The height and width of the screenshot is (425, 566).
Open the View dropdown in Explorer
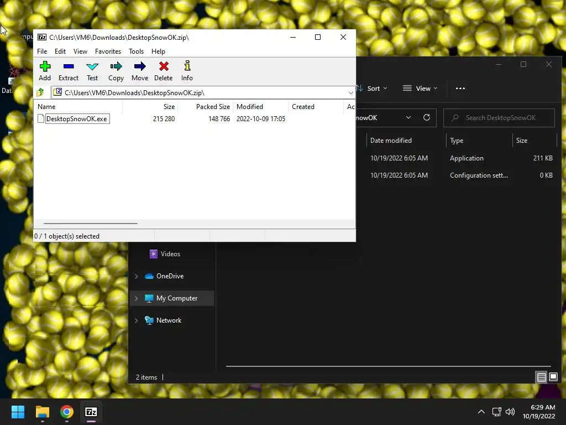coord(420,88)
